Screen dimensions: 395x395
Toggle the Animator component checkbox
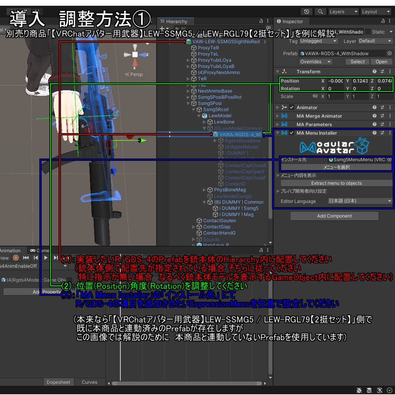(292, 107)
